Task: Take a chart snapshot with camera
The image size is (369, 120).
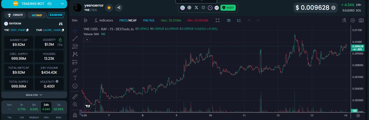Action: coord(361,20)
